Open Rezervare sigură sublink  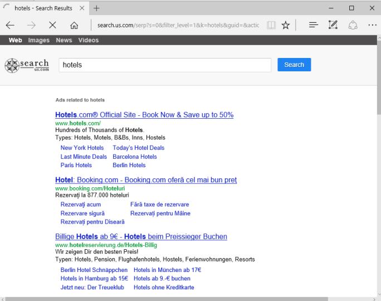[82, 213]
